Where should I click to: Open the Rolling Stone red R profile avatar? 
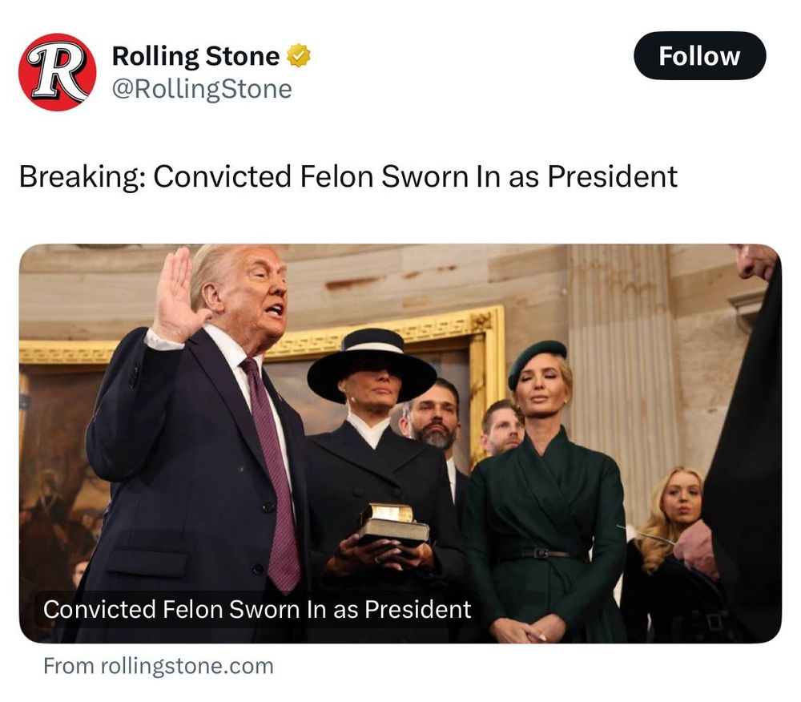click(57, 72)
